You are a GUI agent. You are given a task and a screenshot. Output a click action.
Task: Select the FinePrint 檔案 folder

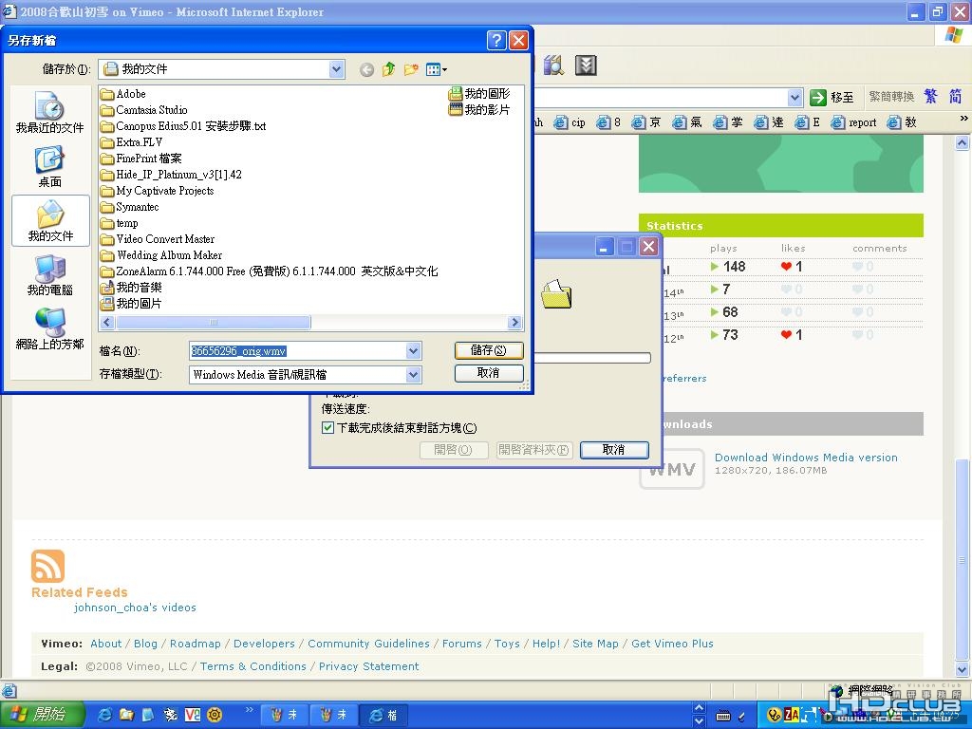click(141, 159)
